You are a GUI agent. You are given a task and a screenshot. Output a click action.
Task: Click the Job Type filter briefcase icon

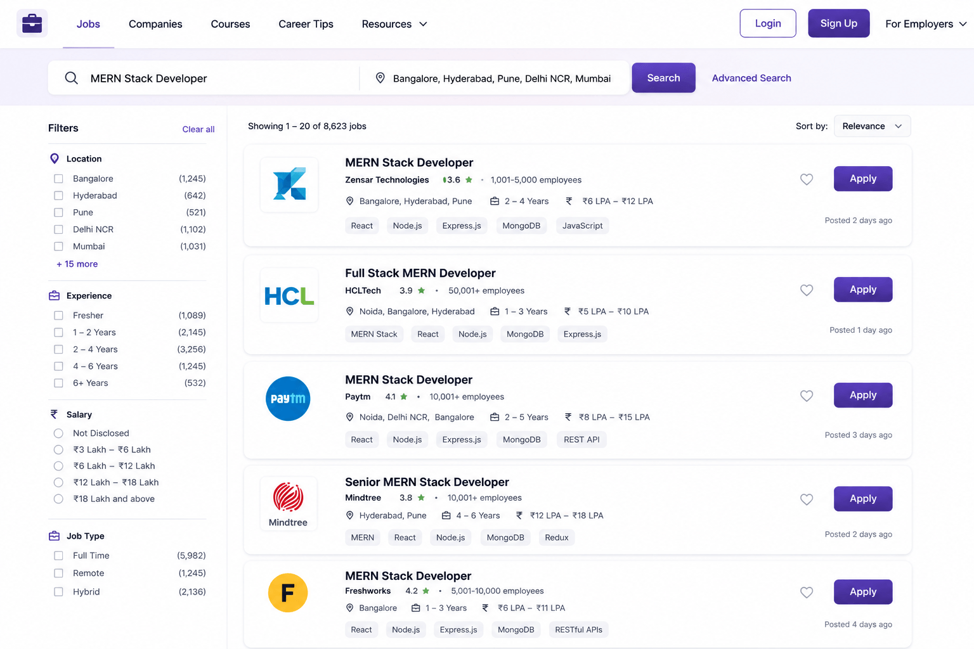coord(55,536)
